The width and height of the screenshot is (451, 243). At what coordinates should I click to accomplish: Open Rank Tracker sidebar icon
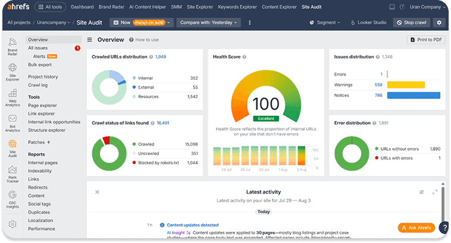click(x=12, y=174)
